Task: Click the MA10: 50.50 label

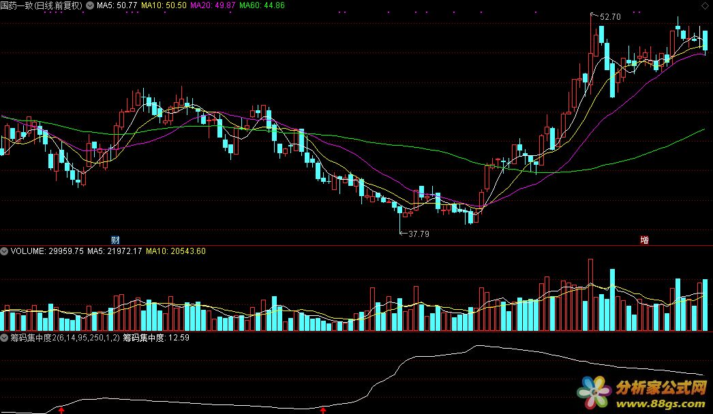Action: point(164,5)
